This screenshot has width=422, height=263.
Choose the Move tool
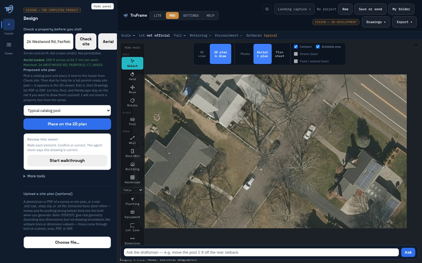[132, 89]
